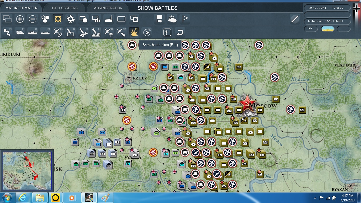Viewport: 361px width, 203px height.
Task: Click the undo return-arrow icon
Action: 180,32
